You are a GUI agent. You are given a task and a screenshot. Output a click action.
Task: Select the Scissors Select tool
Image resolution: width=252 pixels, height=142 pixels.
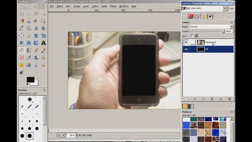pyautogui.click(x=29, y=21)
